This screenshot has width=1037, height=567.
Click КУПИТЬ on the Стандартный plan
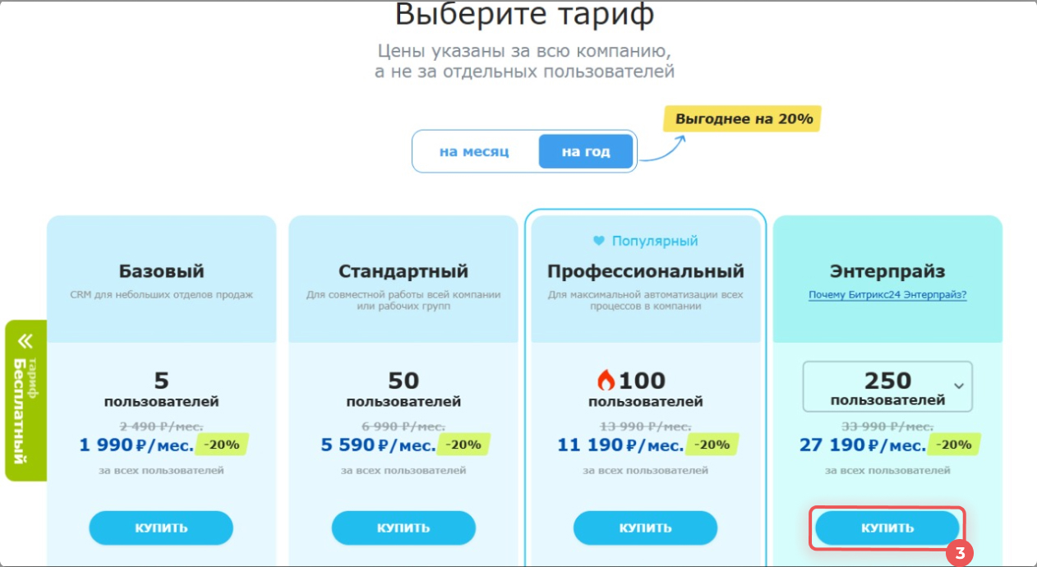[x=403, y=528]
